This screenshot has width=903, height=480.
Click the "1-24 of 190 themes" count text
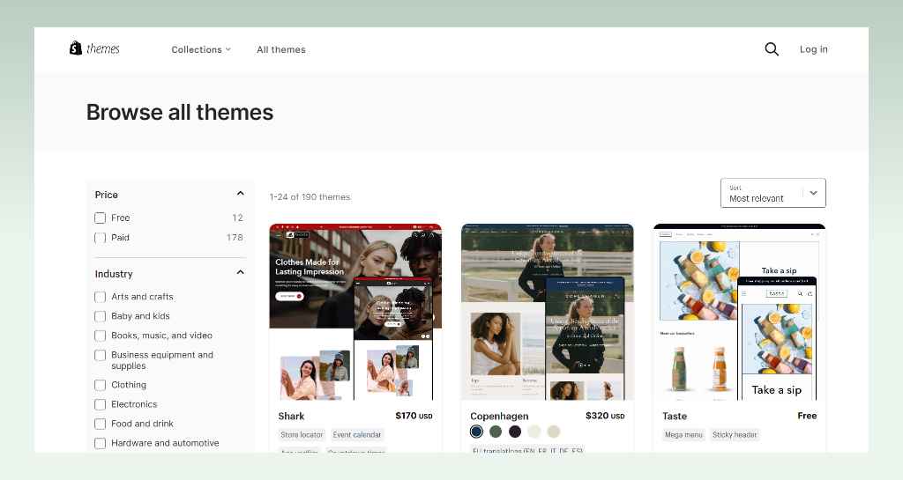[310, 196]
